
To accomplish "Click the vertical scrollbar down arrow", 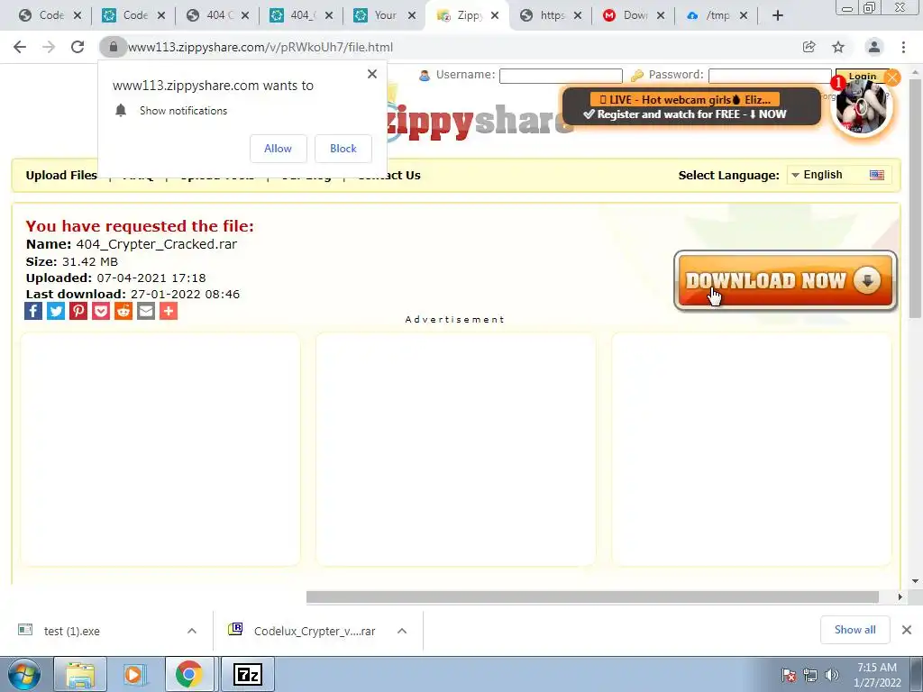I will 916,581.
